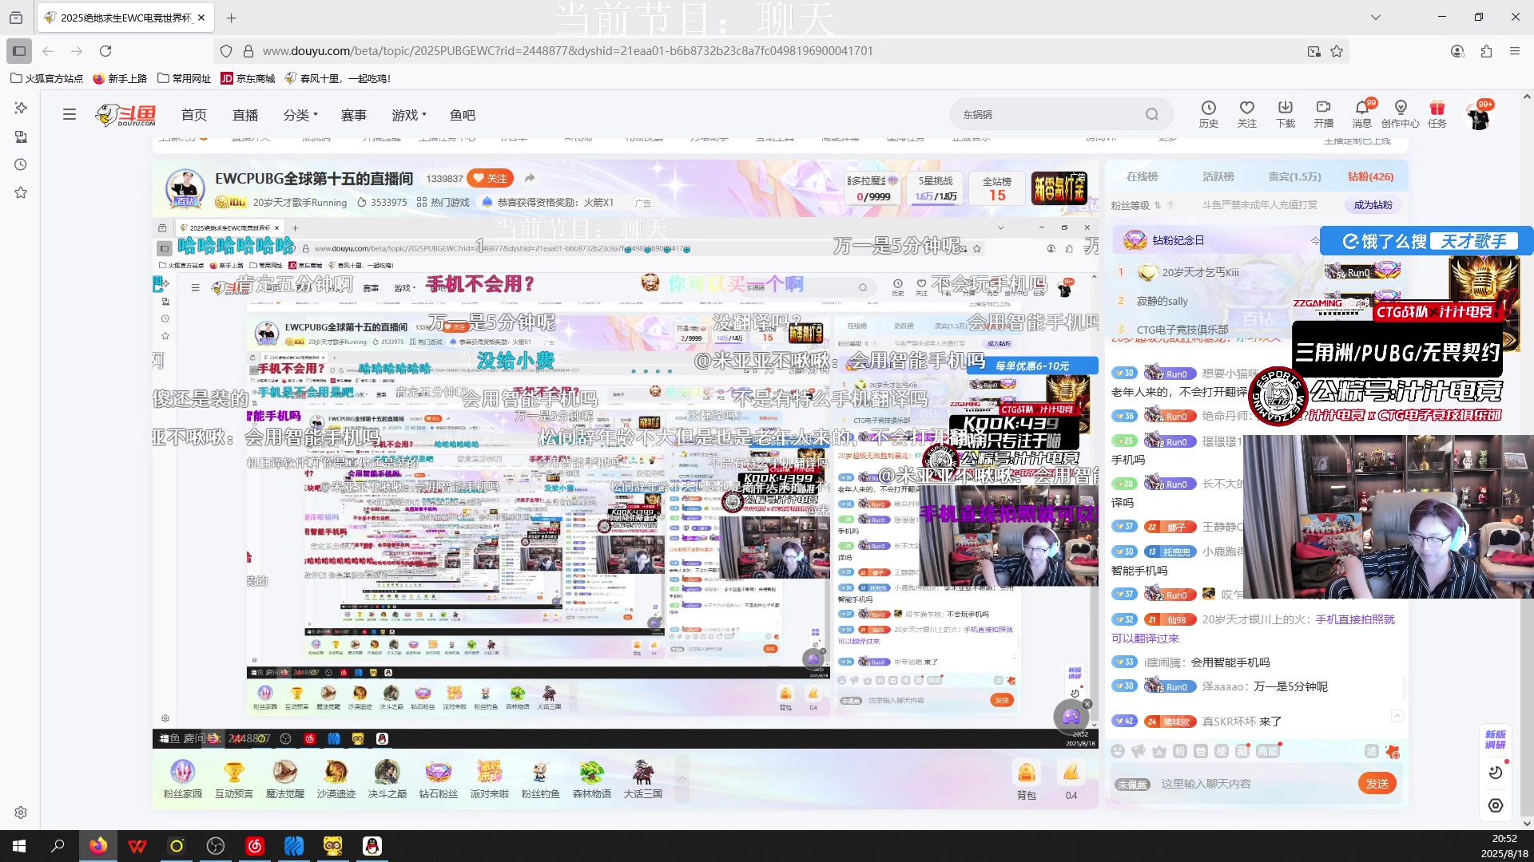Open Firefox application menu
Image resolution: width=1534 pixels, height=862 pixels.
pyautogui.click(x=1514, y=51)
